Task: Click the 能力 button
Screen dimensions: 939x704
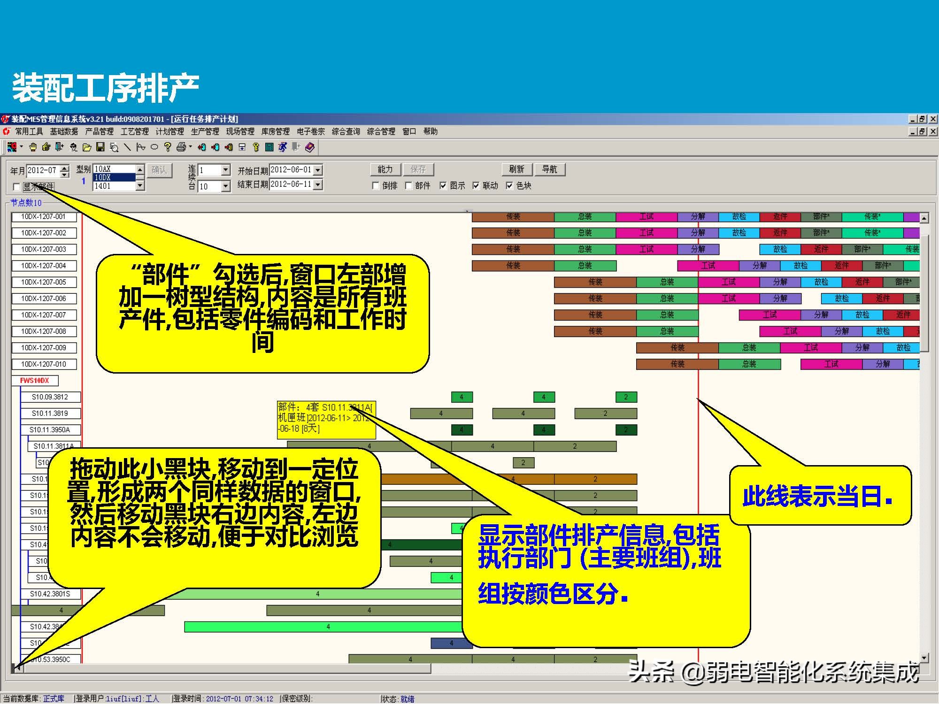Action: click(x=385, y=169)
